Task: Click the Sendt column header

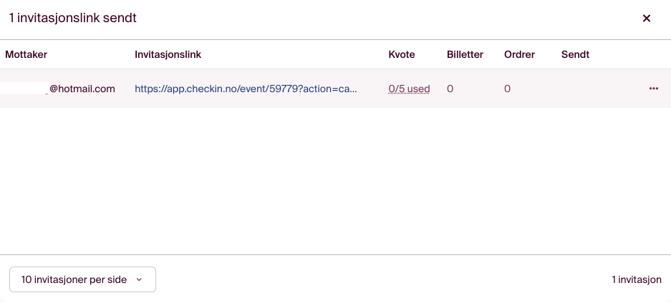Action: 575,54
